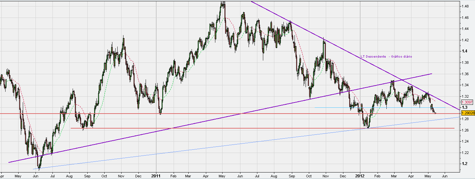
Task: Click the 1.48 price axis label
Action: point(465,6)
